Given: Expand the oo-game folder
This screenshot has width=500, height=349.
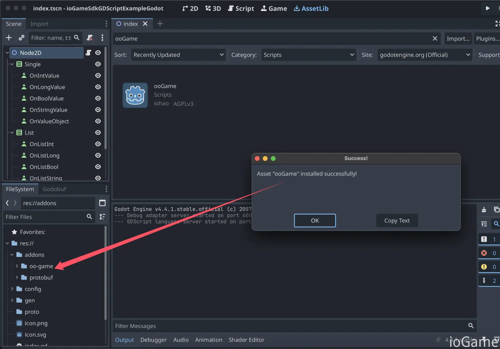Looking at the screenshot, I should (17, 266).
